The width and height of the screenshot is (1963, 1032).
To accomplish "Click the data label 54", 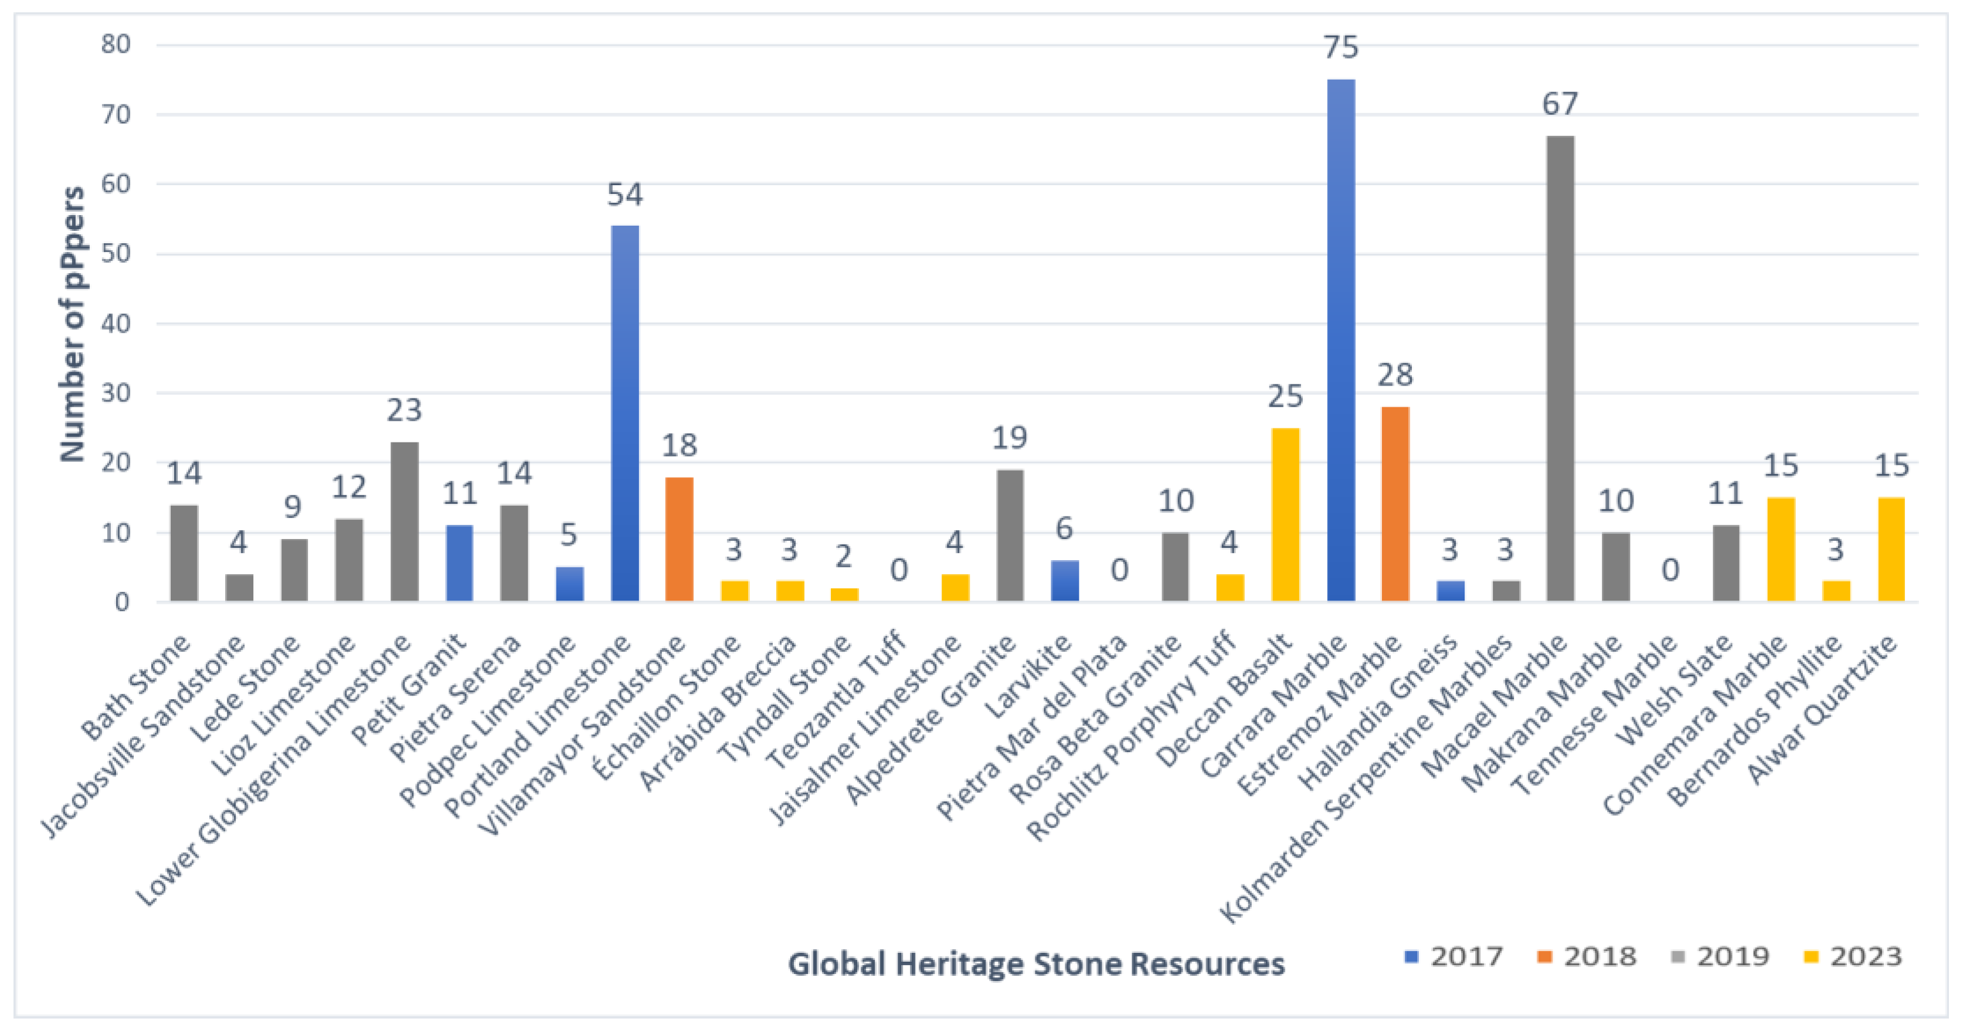I will tap(625, 195).
